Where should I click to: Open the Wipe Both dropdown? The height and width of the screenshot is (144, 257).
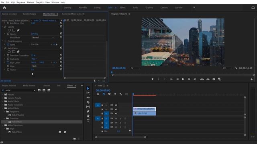click(43, 66)
